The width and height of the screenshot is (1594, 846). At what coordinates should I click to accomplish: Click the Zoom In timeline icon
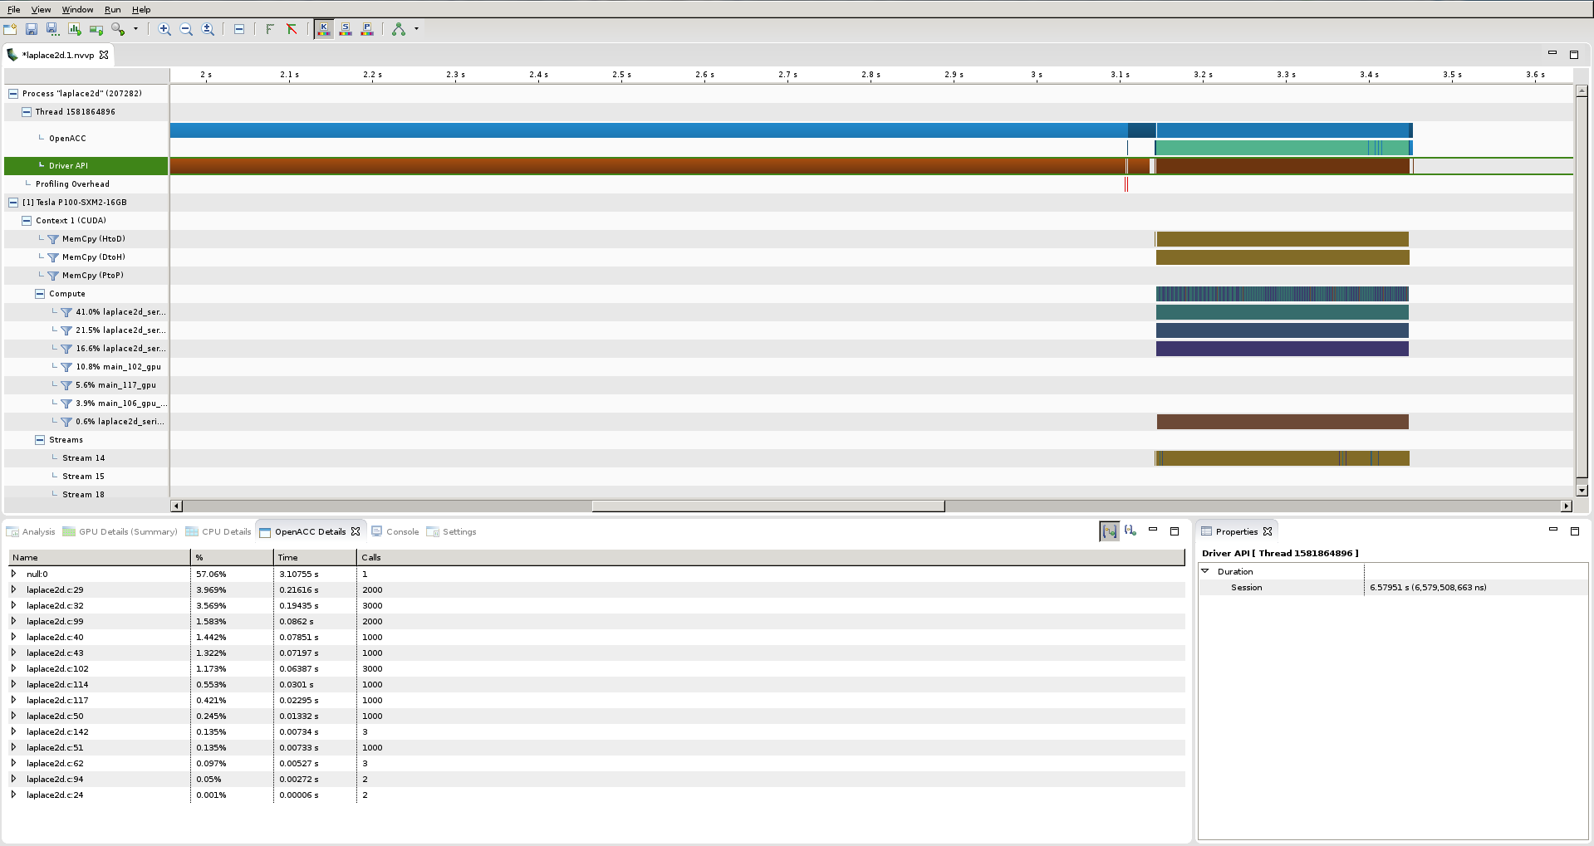[x=164, y=29]
